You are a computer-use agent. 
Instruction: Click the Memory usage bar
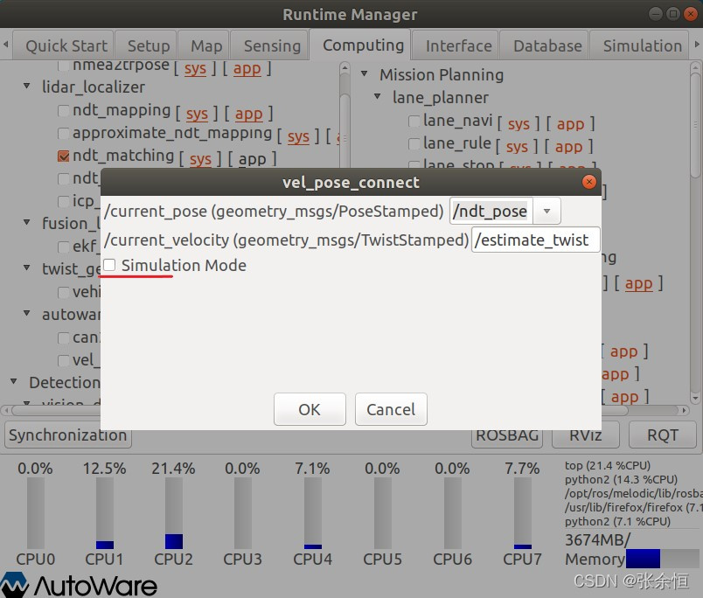[x=662, y=559]
